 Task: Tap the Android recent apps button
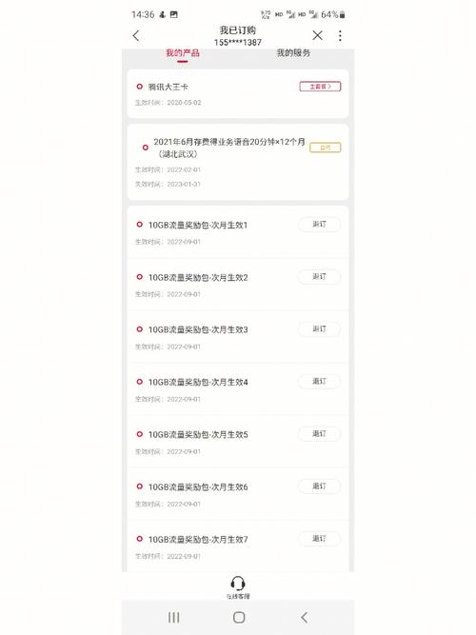point(174,617)
